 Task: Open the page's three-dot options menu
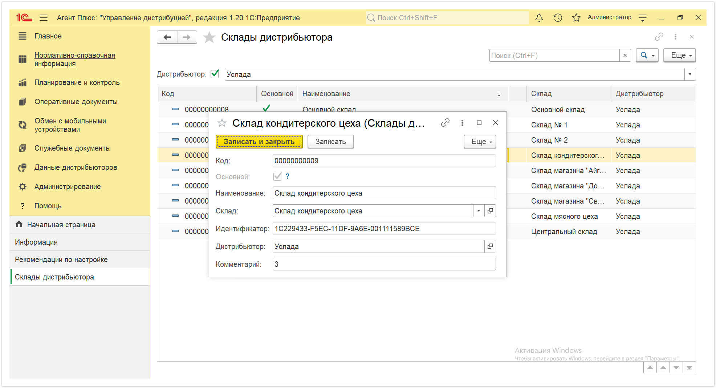tap(675, 37)
